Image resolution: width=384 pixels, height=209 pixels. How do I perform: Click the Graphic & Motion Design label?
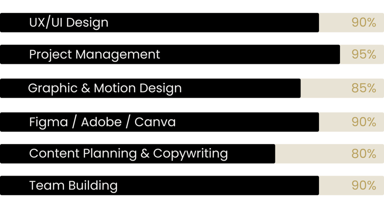tap(105, 88)
